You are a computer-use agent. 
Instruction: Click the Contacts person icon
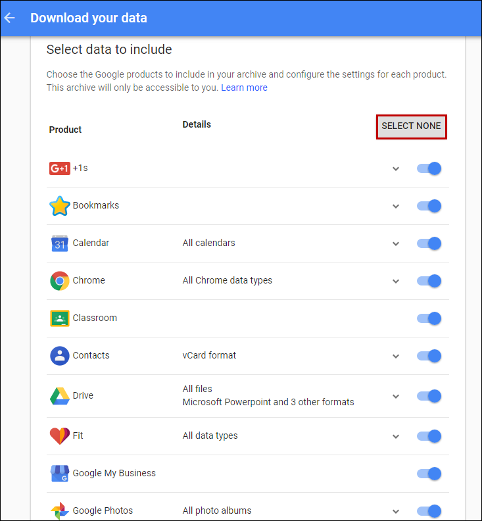pos(59,356)
